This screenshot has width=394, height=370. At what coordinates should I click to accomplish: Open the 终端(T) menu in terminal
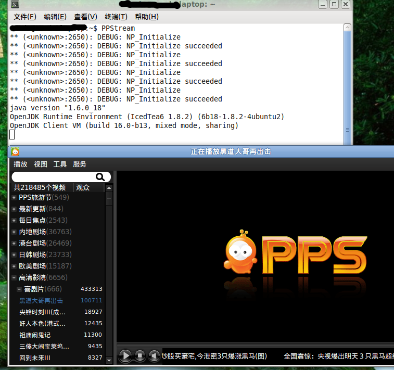[x=116, y=17]
